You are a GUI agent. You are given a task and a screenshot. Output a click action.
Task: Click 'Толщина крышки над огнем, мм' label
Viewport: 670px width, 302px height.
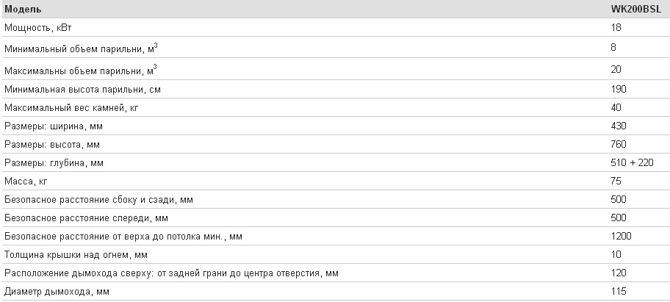coord(76,255)
